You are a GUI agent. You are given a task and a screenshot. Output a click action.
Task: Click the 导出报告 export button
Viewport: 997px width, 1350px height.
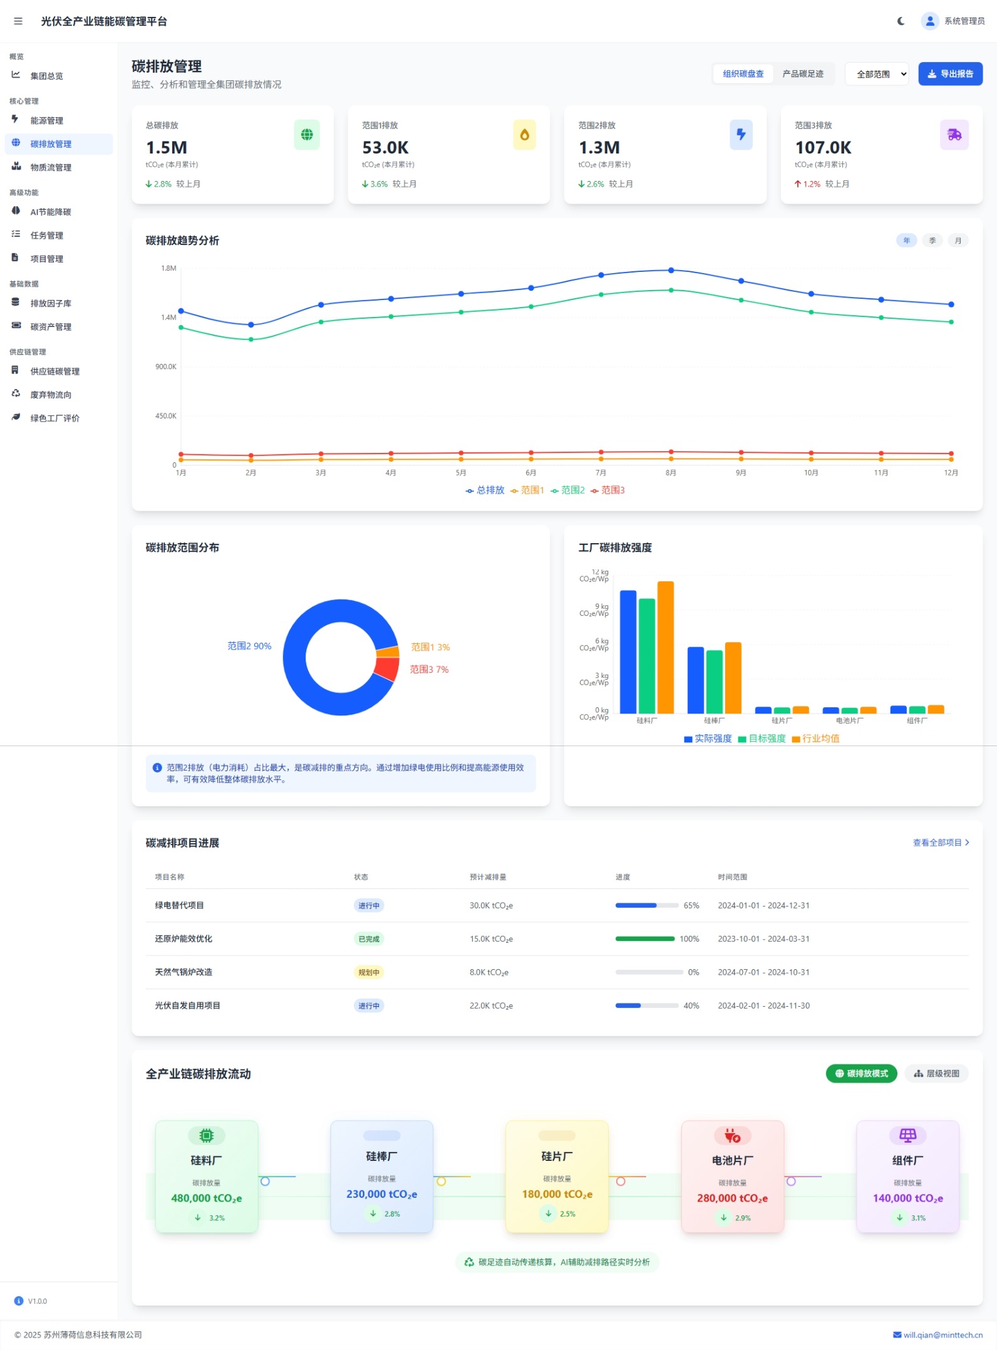point(949,74)
